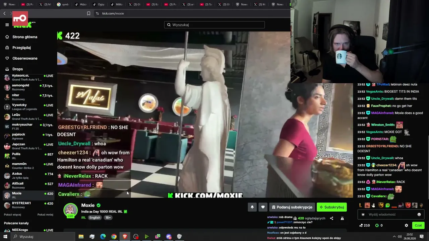The image size is (429, 241).
Task: Open Vysotzky's League of Legends channel
Action: (28, 107)
